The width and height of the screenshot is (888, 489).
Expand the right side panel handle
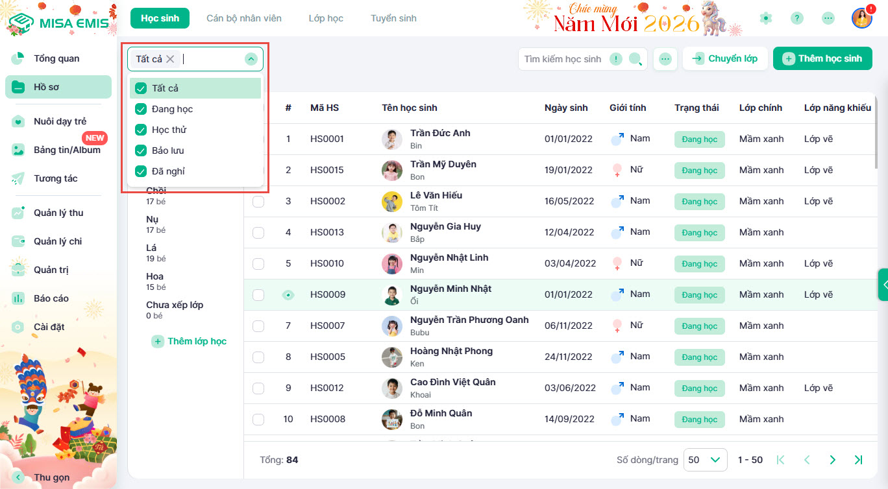[883, 284]
